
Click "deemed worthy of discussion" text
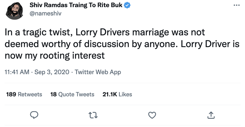67,44
